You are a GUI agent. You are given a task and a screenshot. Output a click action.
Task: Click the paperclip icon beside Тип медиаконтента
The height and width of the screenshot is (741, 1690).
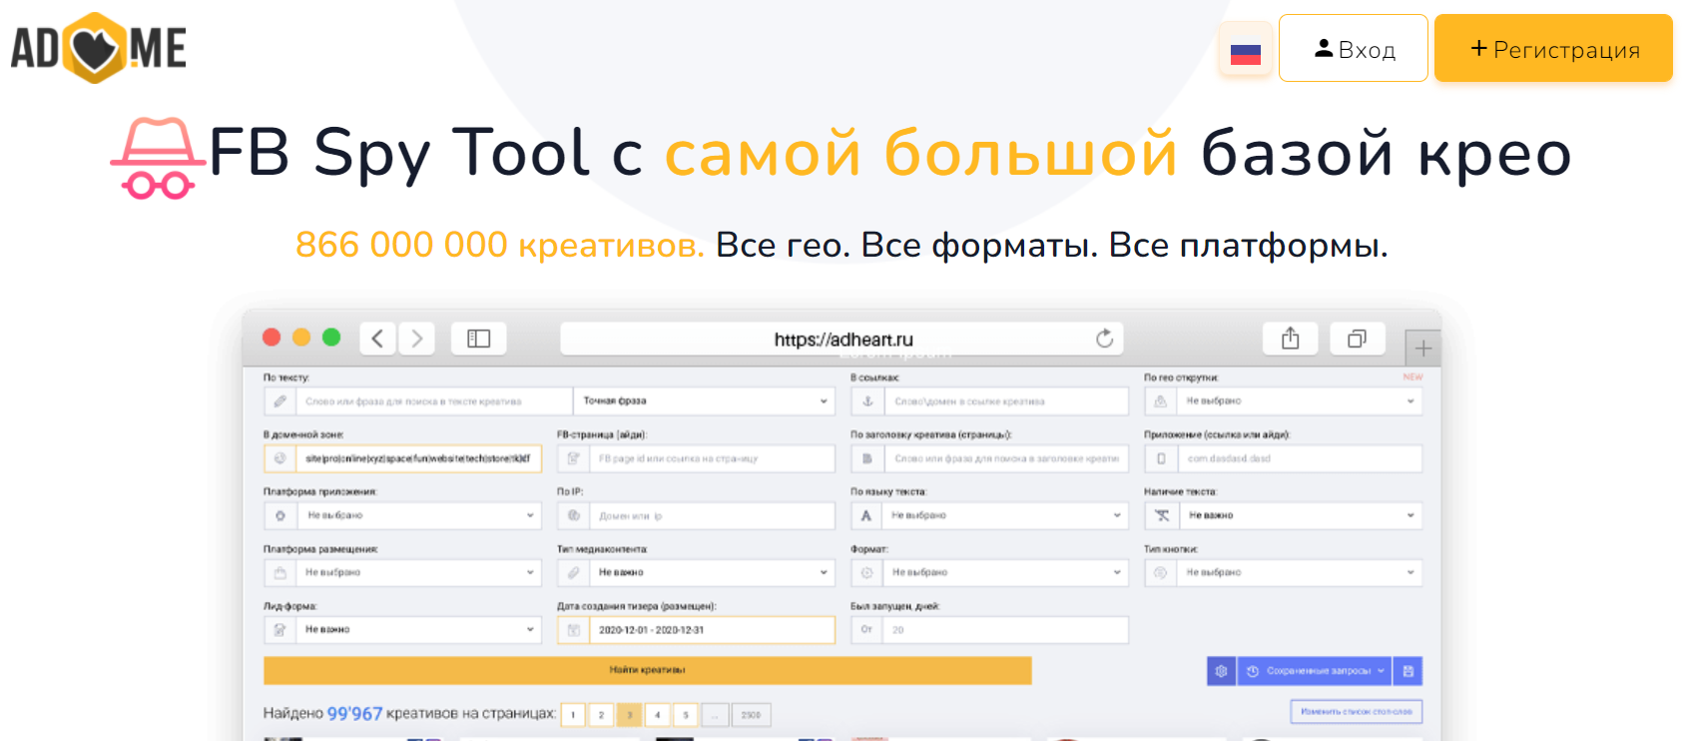click(574, 572)
